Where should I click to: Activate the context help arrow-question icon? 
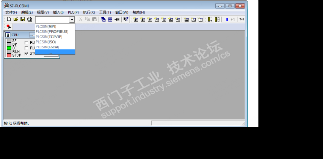(x=125, y=19)
